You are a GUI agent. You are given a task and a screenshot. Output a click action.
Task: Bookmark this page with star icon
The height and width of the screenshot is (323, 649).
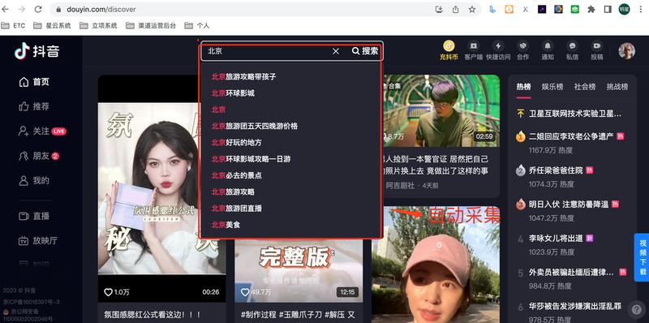pos(472,9)
